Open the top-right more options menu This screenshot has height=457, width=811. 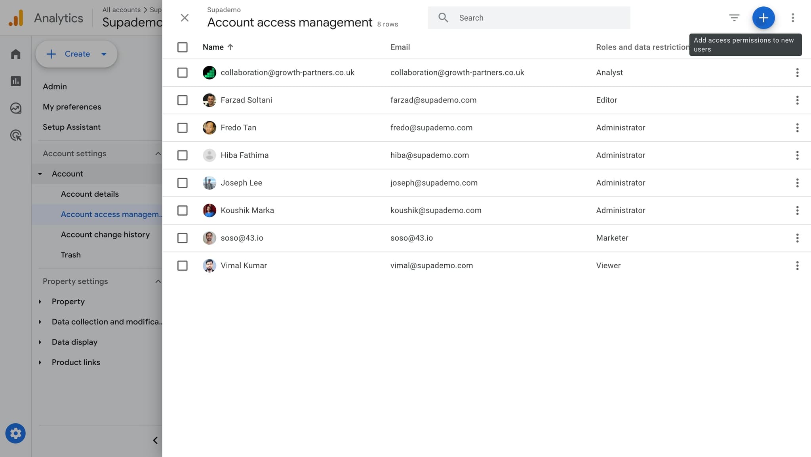click(x=792, y=18)
